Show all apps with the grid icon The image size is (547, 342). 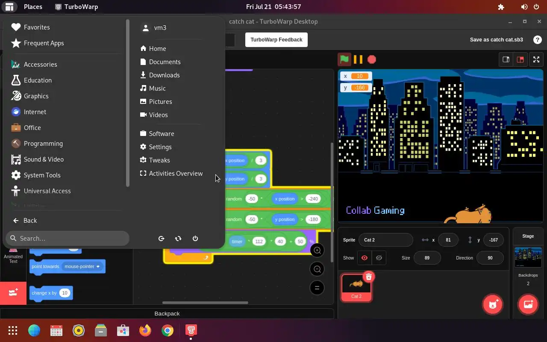[x=13, y=330]
